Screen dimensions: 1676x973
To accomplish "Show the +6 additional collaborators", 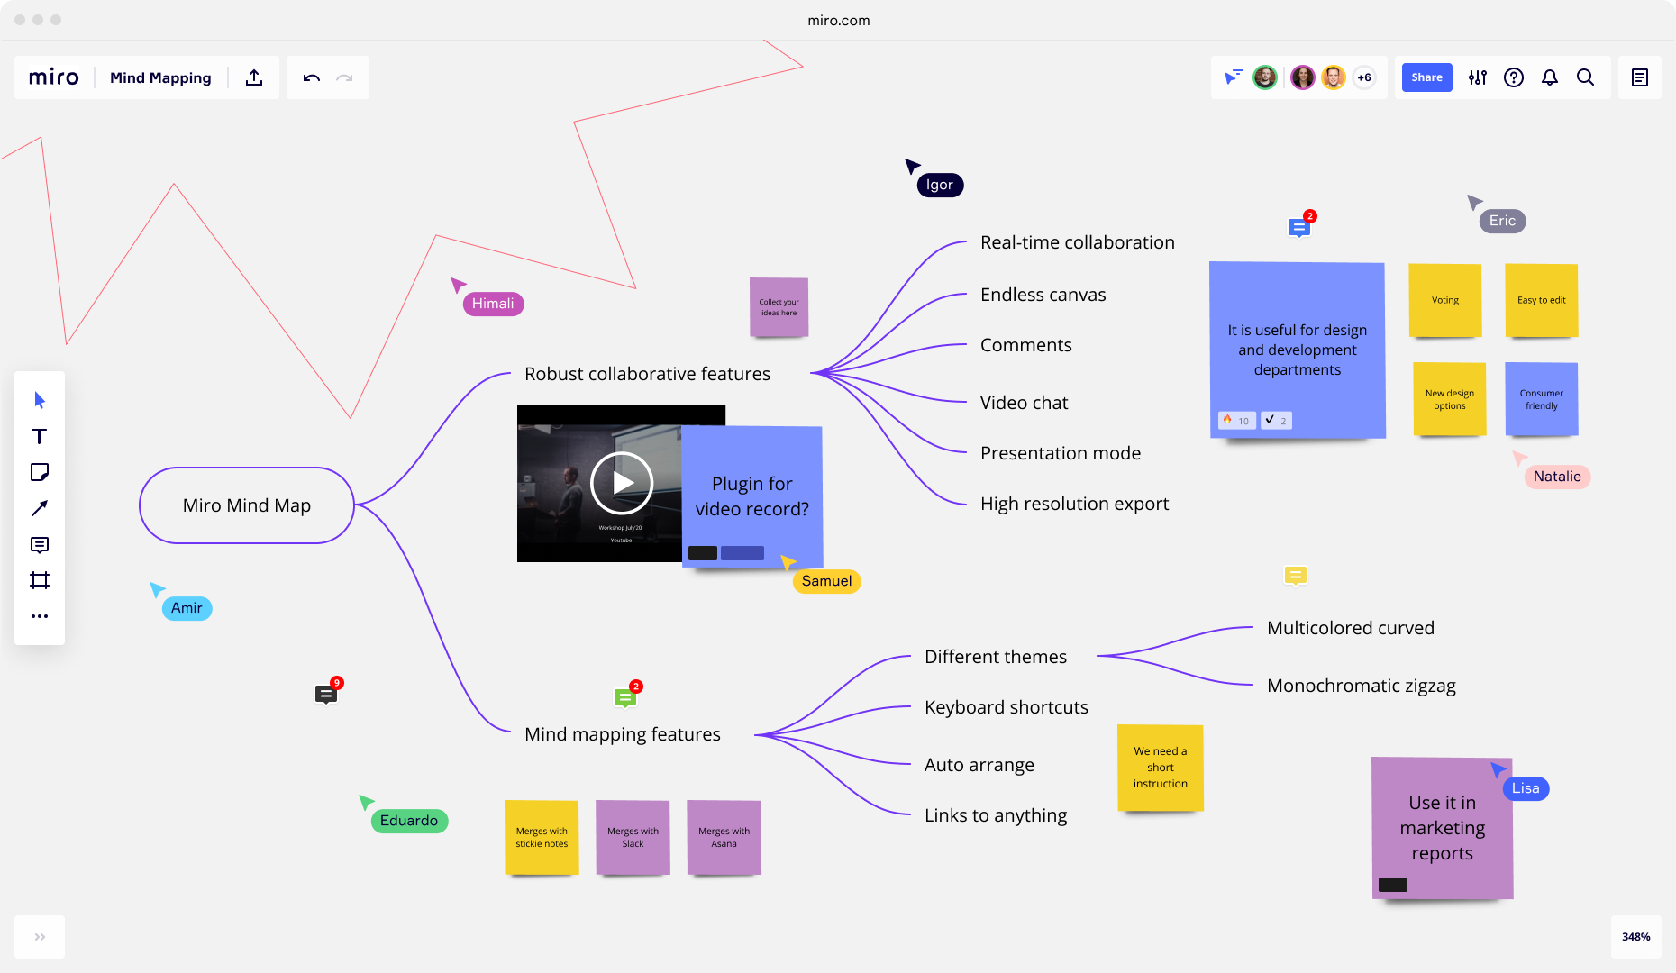I will click(1364, 77).
